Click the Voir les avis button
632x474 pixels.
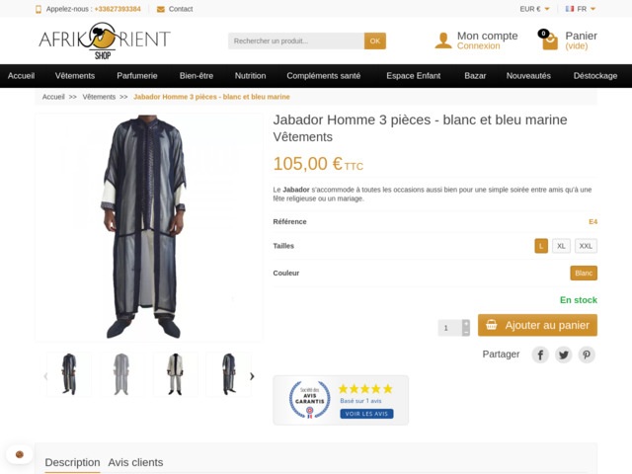[366, 414]
